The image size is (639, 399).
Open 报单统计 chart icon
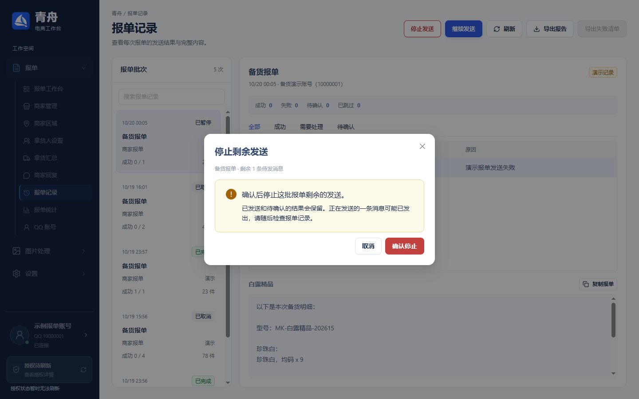tap(27, 210)
